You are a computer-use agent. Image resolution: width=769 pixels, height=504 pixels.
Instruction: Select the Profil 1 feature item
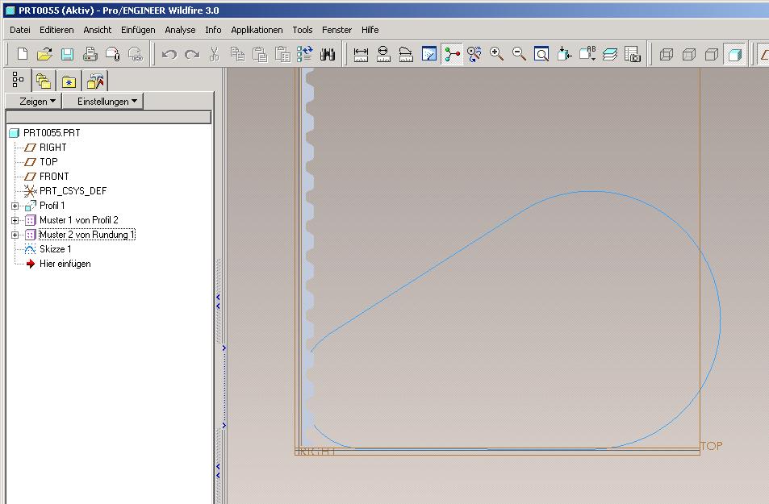coord(52,206)
